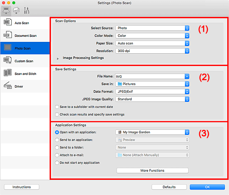
Task: Click the Scan and Stitch icon
Action: point(8,73)
